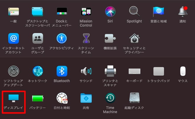Open Mission Control preferences
This screenshot has width=195, height=119.
click(86, 12)
